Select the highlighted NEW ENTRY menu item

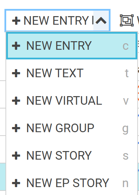pyautogui.click(x=72, y=46)
